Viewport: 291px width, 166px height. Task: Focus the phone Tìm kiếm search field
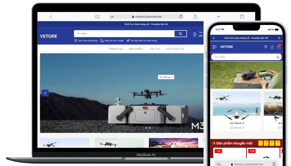click(x=246, y=57)
